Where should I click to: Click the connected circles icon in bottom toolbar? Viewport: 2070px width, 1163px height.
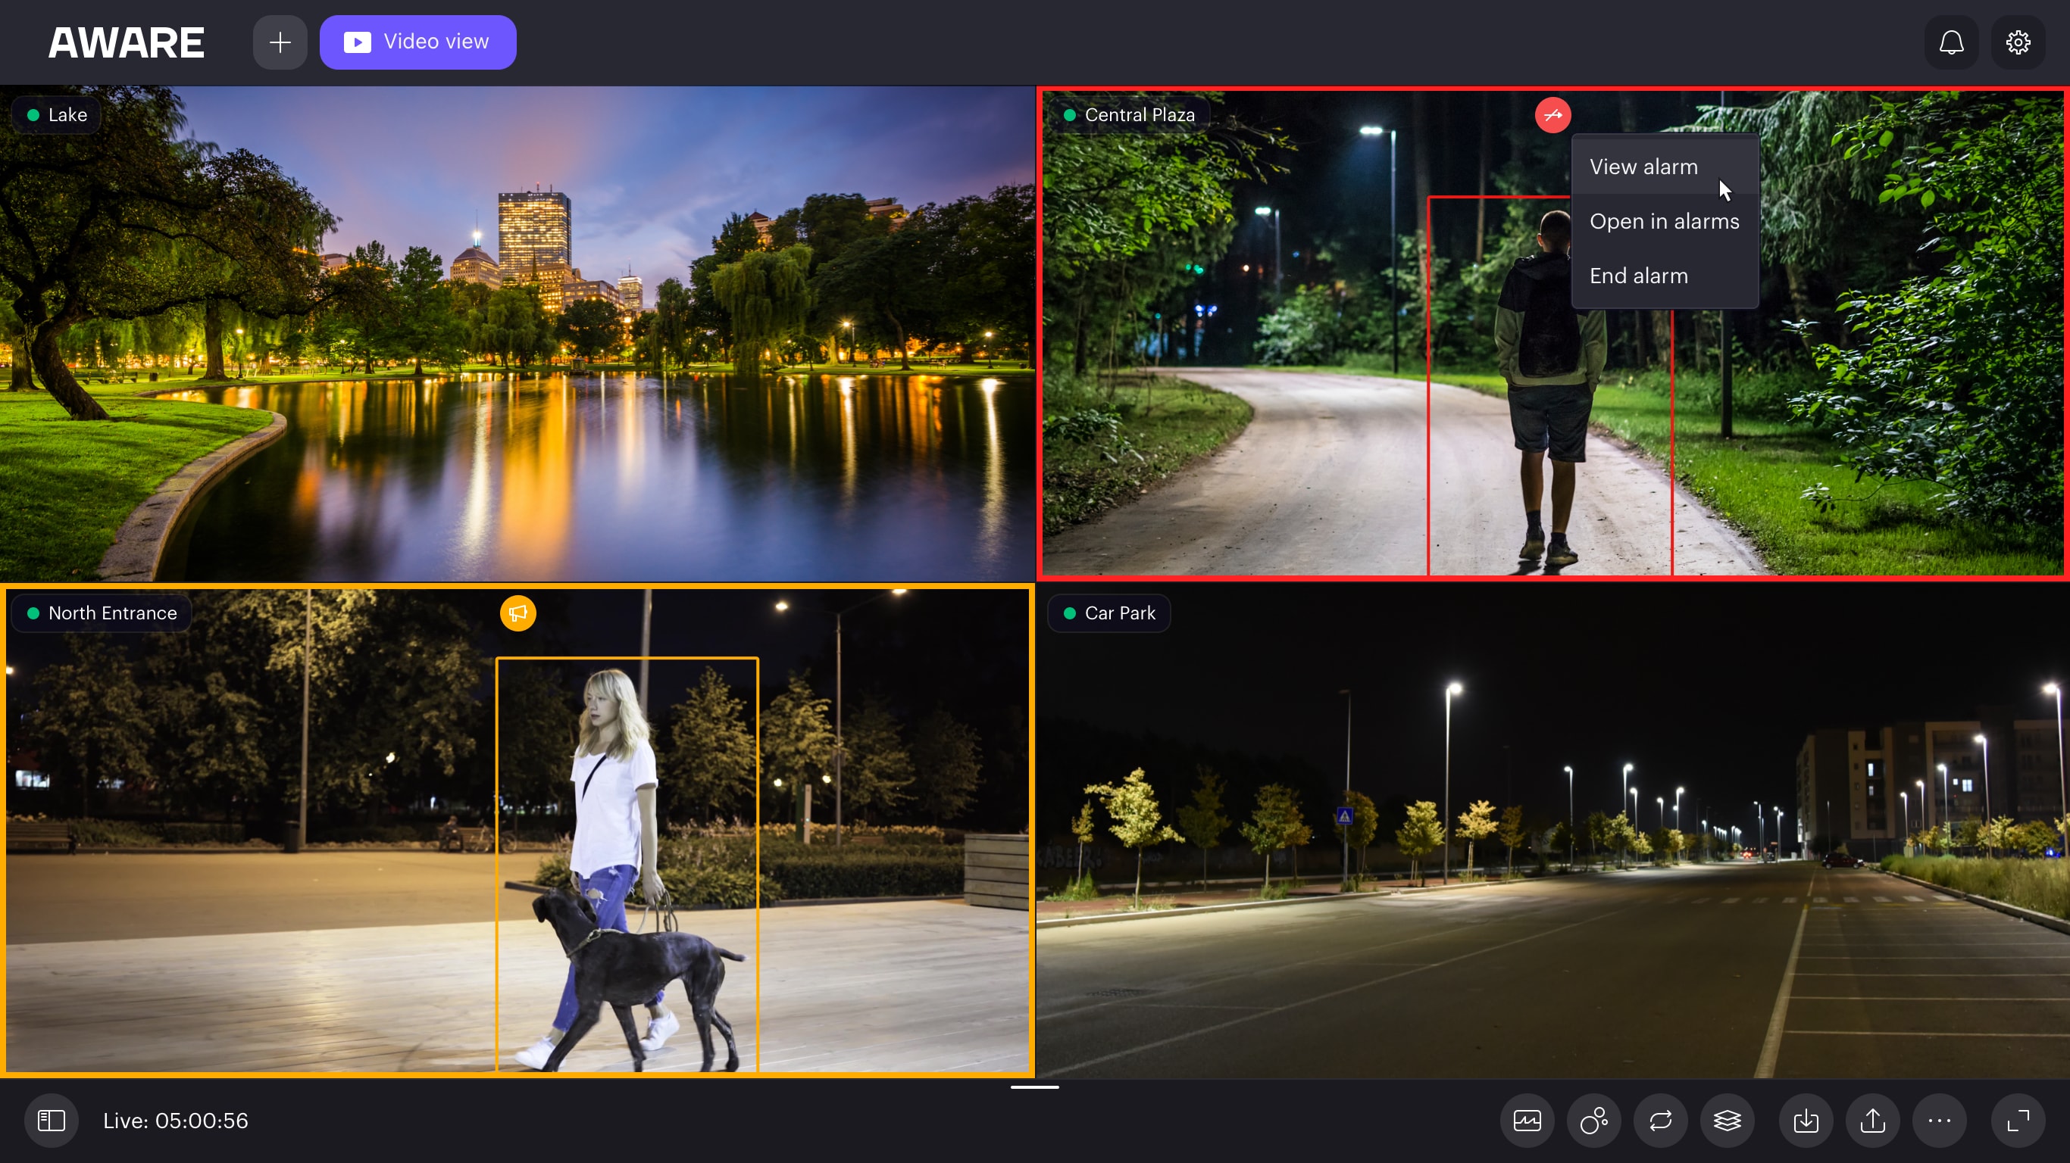(x=1593, y=1120)
